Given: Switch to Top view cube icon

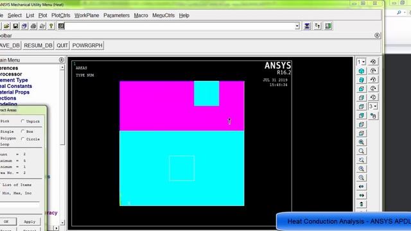Looking at the screenshot, I should click(x=362, y=107).
